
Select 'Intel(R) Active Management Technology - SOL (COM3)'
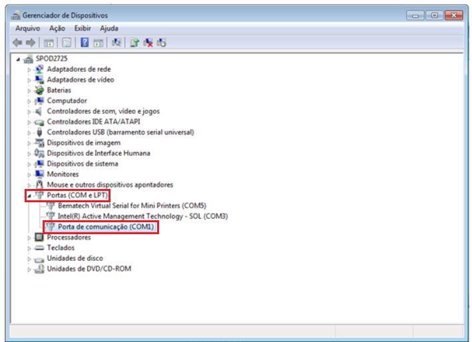142,216
